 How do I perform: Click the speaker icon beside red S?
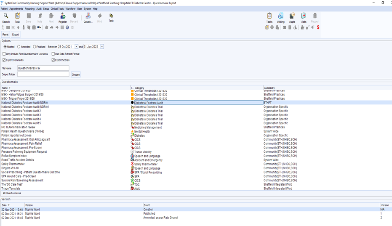(x=313, y=27)
